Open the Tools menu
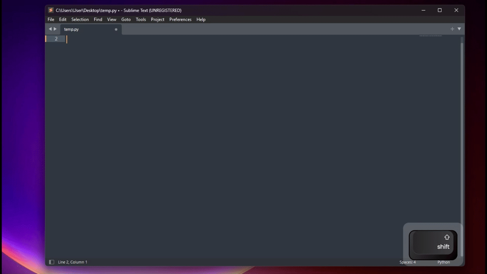 [x=140, y=19]
